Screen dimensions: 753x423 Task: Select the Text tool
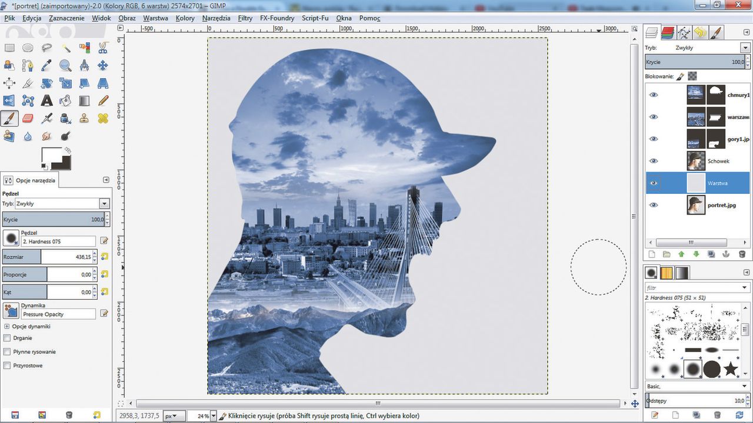46,101
